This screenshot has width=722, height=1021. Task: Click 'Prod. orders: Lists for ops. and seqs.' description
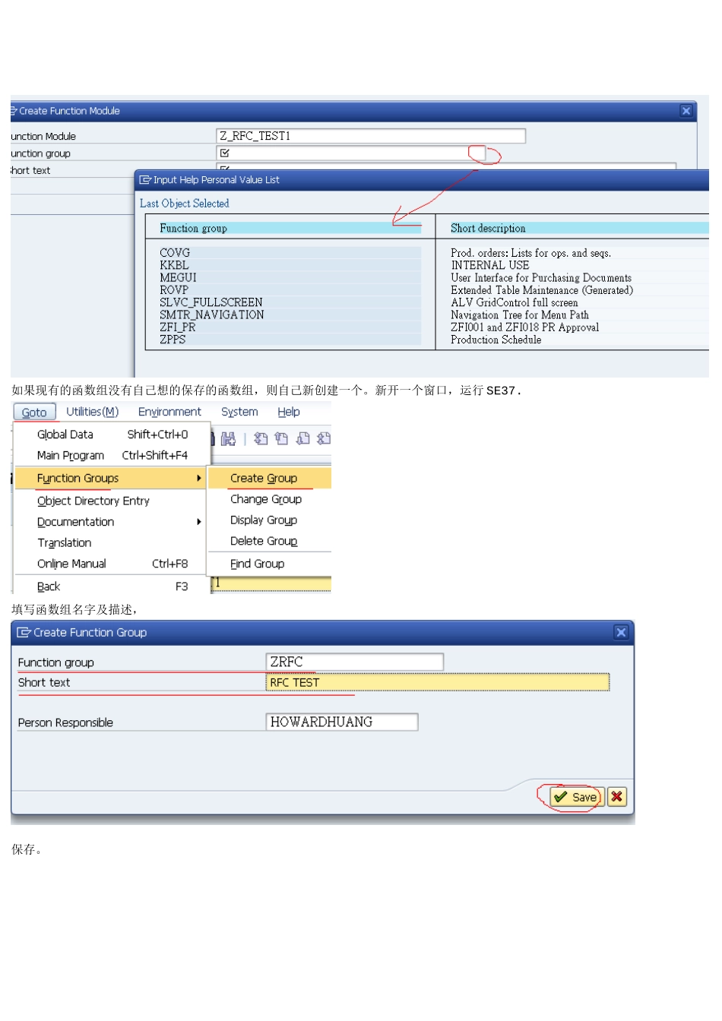click(531, 252)
